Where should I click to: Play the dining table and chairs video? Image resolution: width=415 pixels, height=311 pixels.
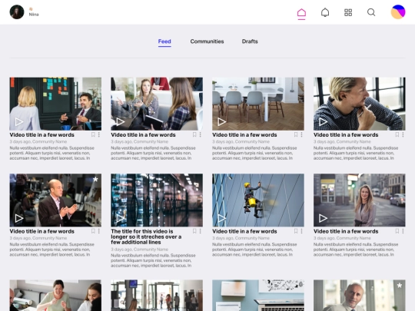point(222,121)
